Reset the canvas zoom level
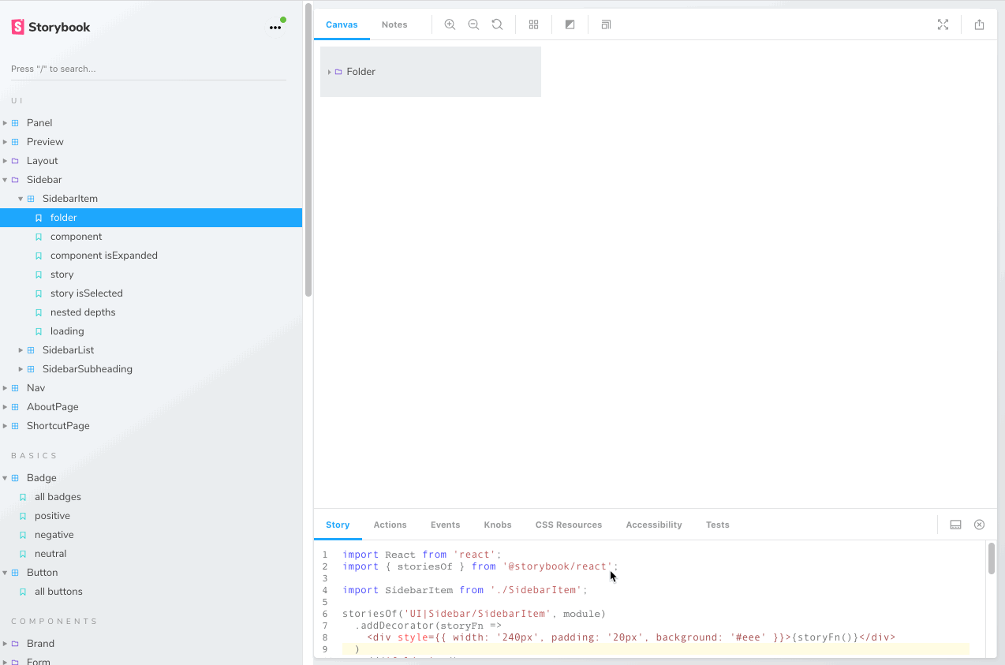1005x665 pixels. (497, 24)
